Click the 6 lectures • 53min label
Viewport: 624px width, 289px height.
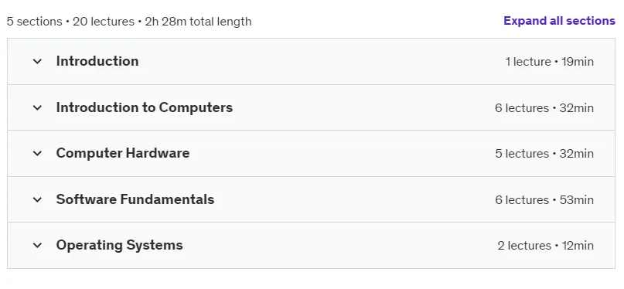(x=544, y=199)
